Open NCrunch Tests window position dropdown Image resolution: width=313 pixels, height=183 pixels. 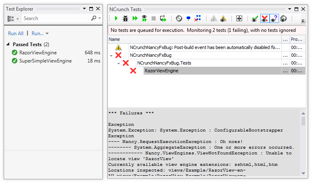(290, 9)
